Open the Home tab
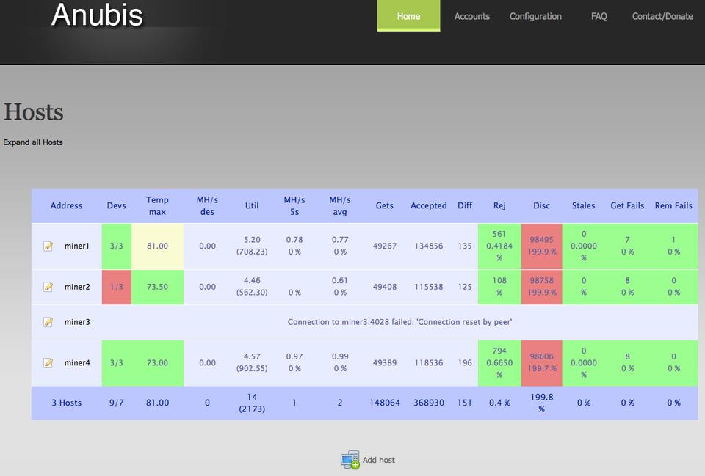705x476 pixels. click(x=408, y=16)
